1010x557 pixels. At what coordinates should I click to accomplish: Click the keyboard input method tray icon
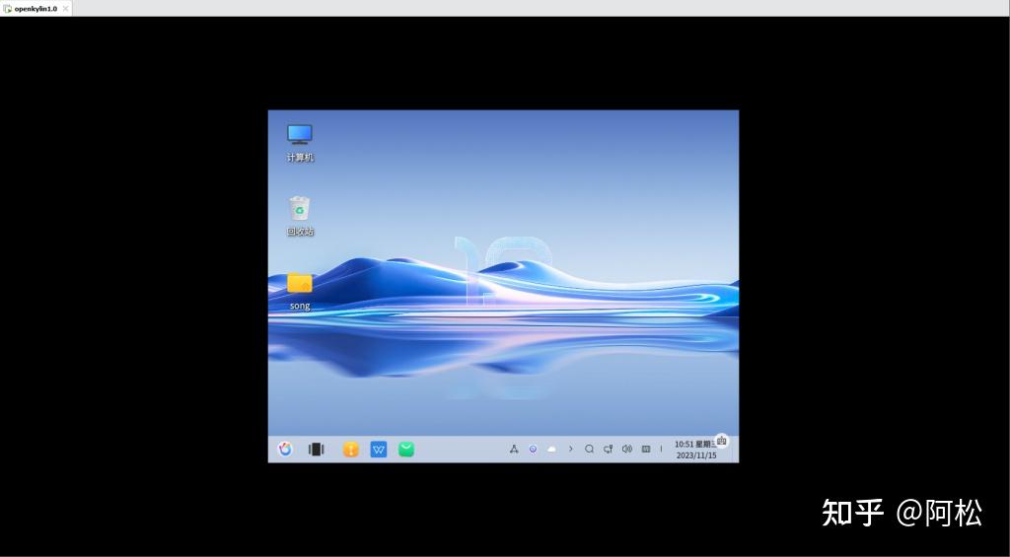(646, 450)
